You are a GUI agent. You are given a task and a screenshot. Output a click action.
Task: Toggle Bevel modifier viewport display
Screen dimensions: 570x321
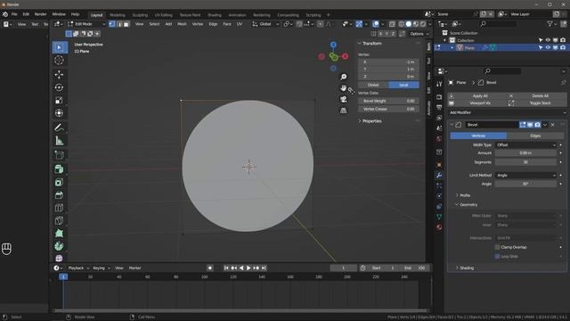pyautogui.click(x=530, y=125)
